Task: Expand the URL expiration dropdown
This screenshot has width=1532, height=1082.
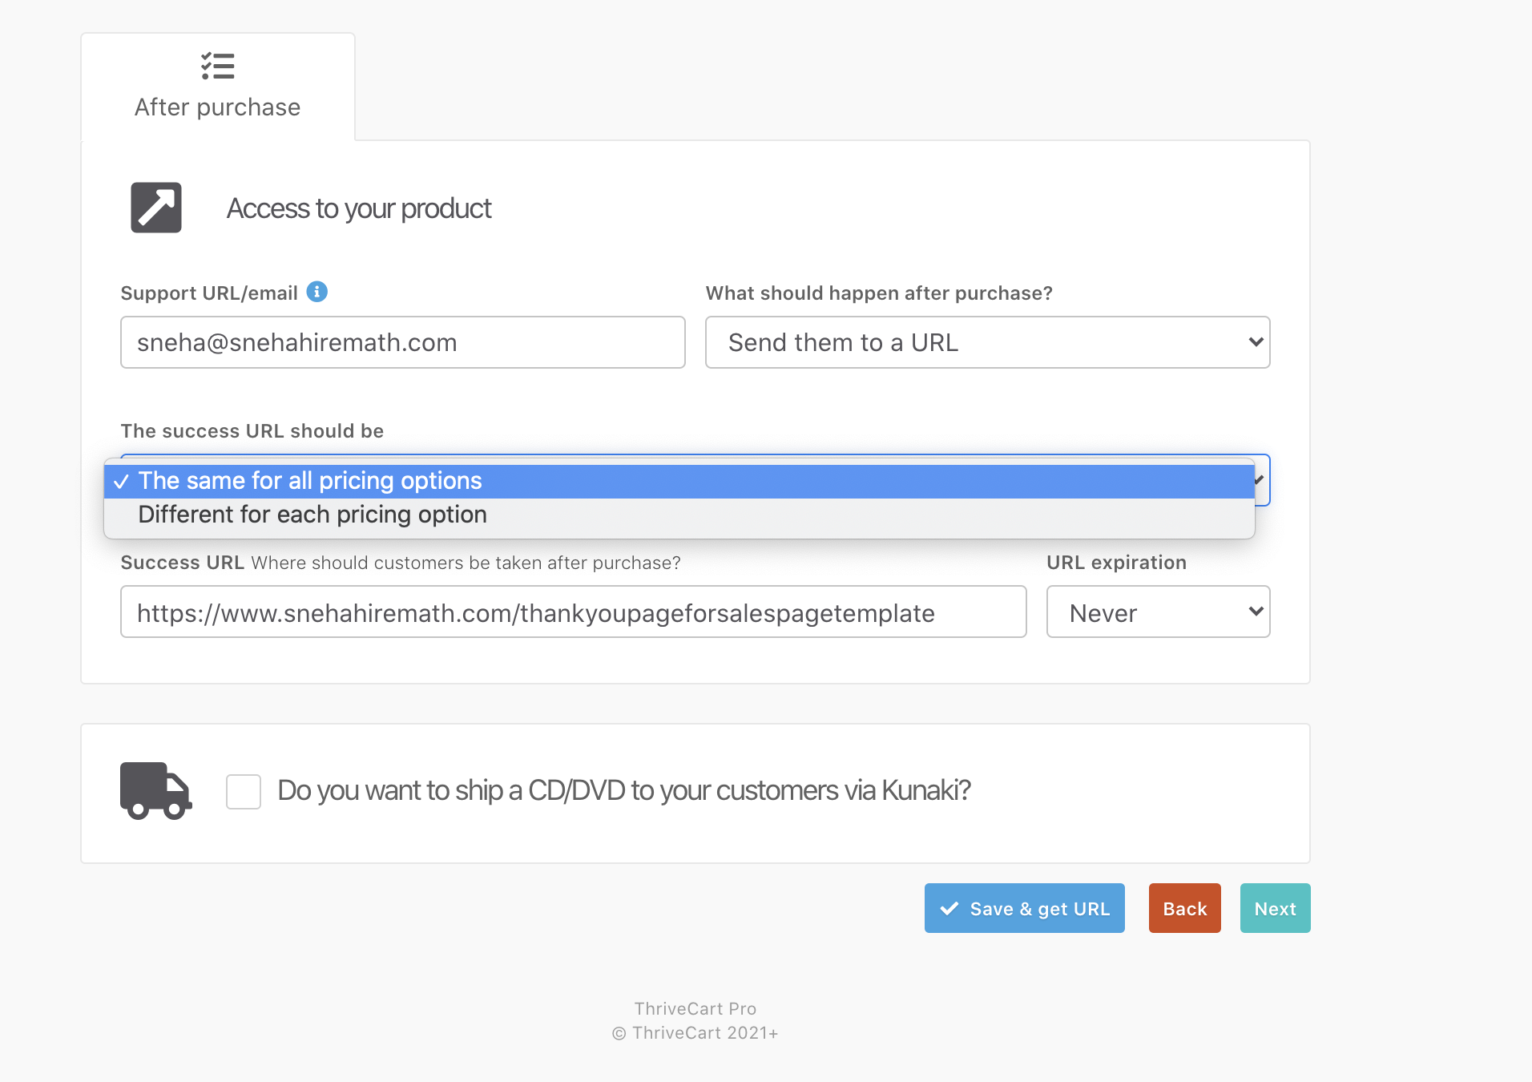Action: point(1158,612)
